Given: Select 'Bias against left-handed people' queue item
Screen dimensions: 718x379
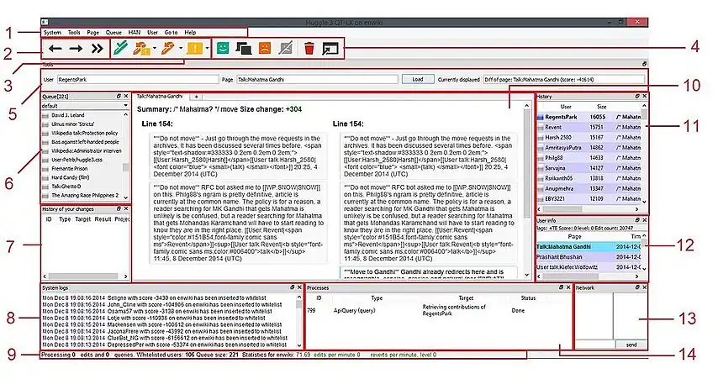Looking at the screenshot, I should [x=85, y=142].
